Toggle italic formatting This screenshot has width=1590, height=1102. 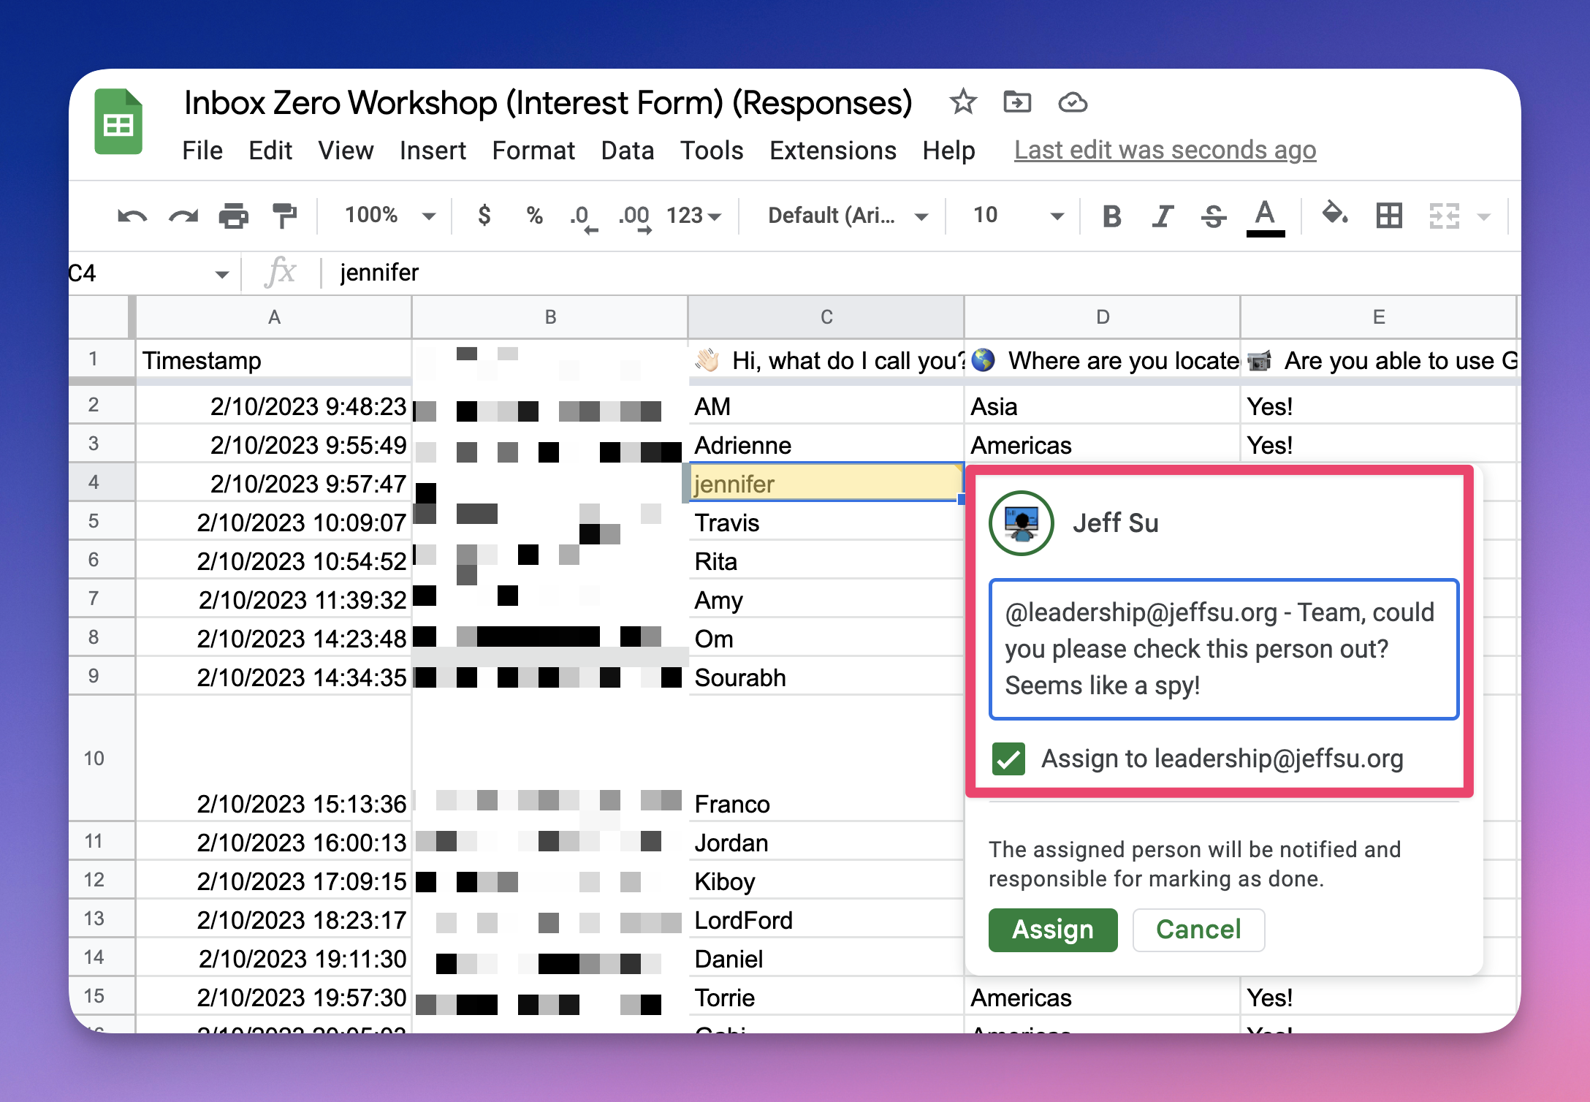point(1162,216)
